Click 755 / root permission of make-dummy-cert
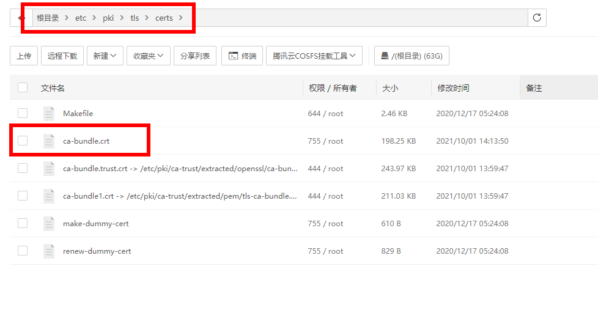The height and width of the screenshot is (313, 598). coord(326,223)
